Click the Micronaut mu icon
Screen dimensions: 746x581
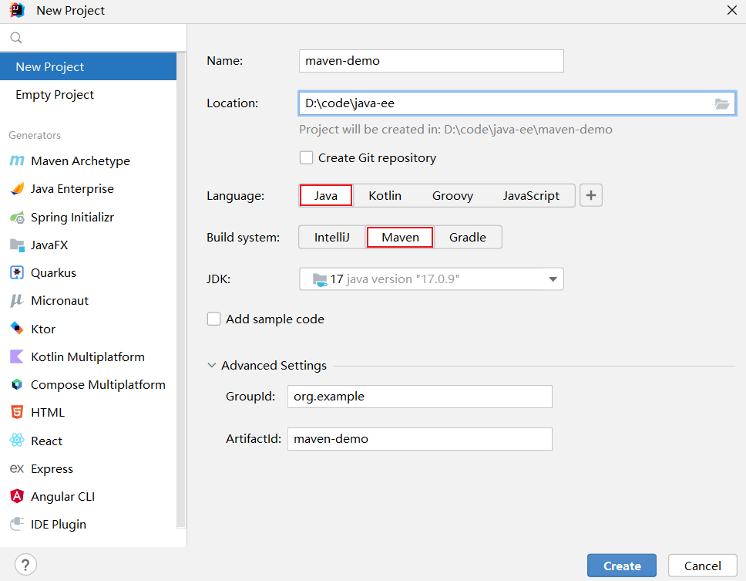click(17, 301)
